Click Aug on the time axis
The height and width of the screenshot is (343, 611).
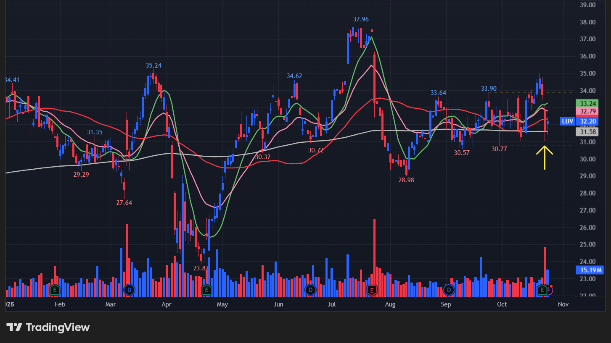[x=390, y=304]
